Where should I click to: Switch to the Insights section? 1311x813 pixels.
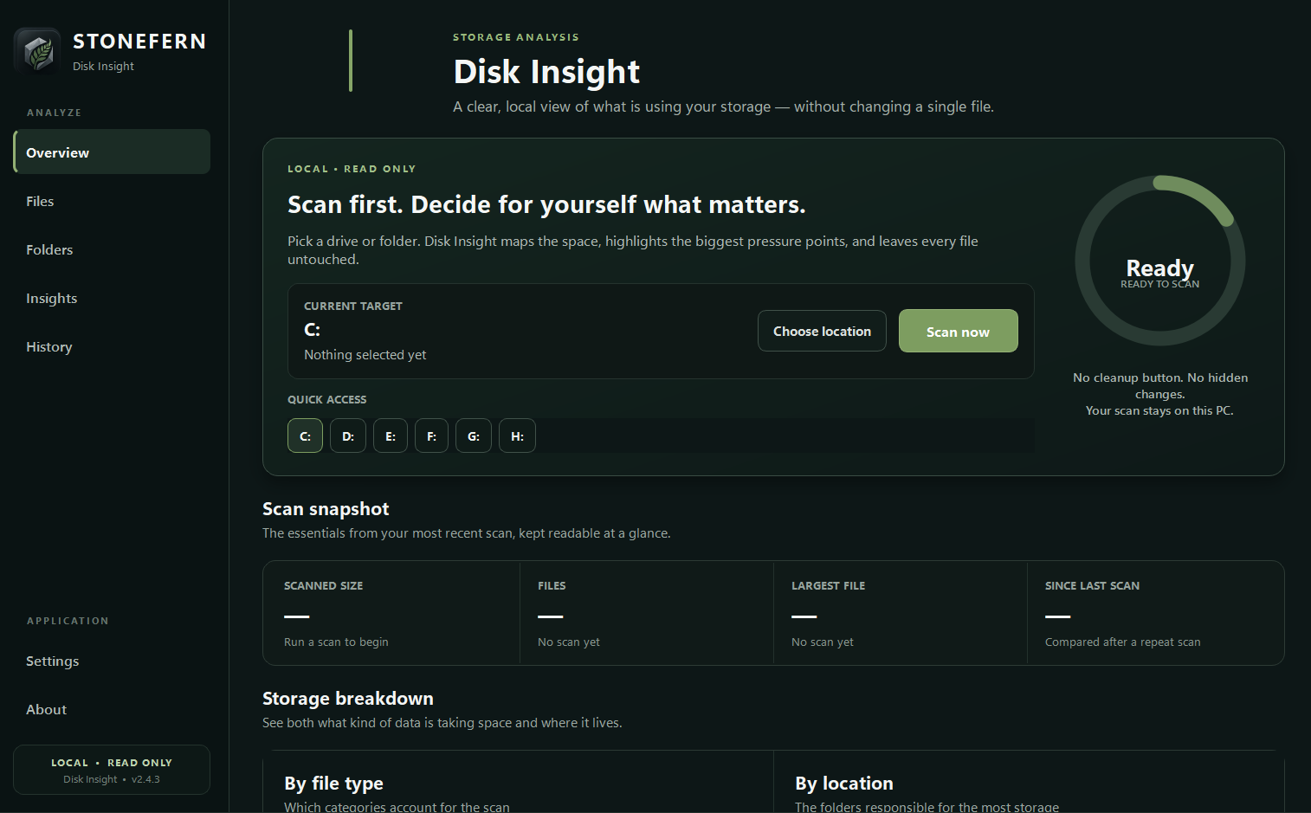(112, 298)
